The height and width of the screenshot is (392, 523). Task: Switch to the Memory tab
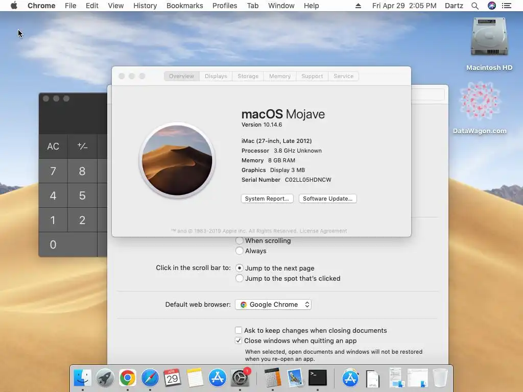pyautogui.click(x=280, y=76)
